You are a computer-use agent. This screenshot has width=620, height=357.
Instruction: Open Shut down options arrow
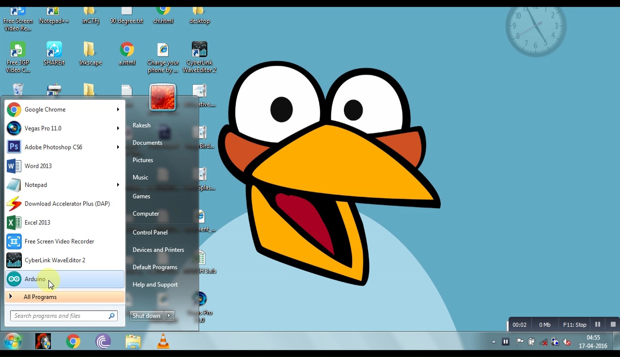tap(169, 316)
